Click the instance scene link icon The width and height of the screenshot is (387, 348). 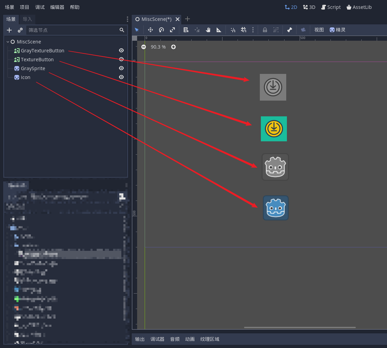[x=20, y=30]
